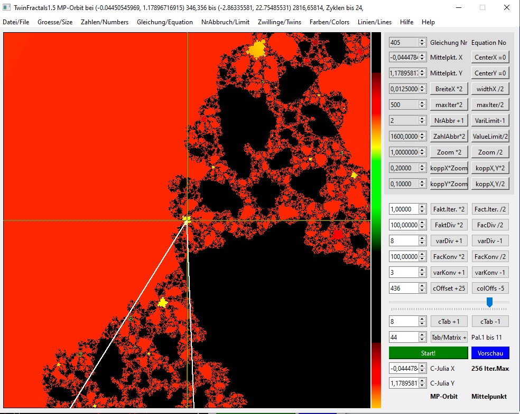Click the spinner down arrow of varKonv field
Image resolution: width=520 pixels, height=414 pixels.
[x=422, y=275]
